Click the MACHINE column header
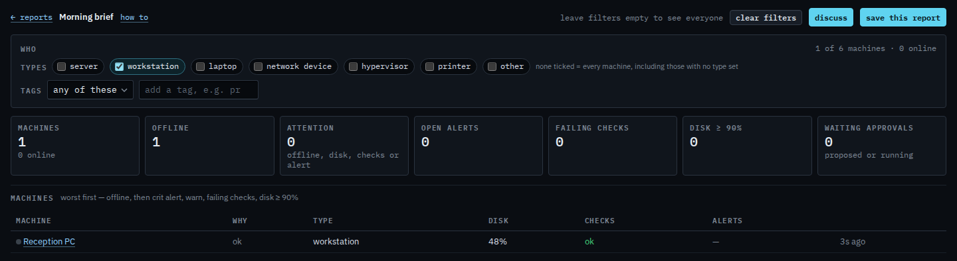This screenshot has width=957, height=261. click(x=33, y=221)
